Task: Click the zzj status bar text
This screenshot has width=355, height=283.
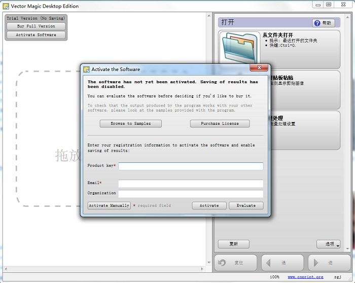Action: (338, 277)
